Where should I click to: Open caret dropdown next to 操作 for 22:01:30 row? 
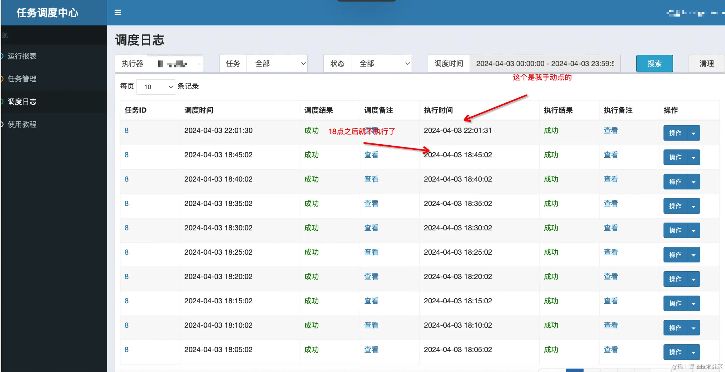coord(694,133)
